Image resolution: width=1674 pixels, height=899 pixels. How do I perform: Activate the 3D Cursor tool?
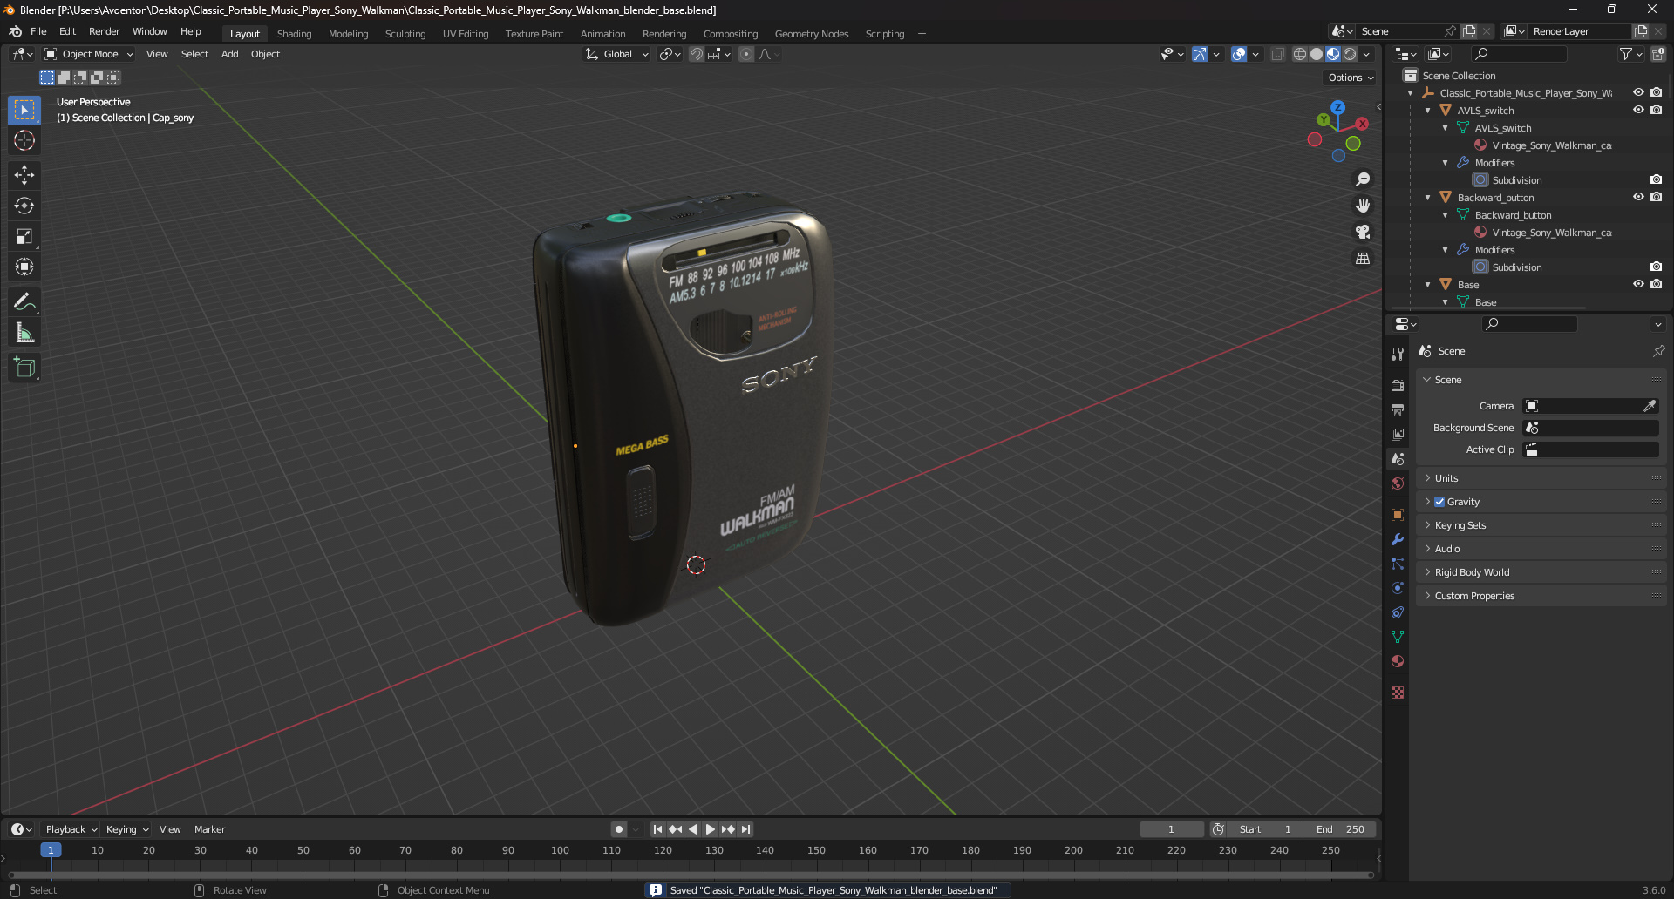(24, 140)
